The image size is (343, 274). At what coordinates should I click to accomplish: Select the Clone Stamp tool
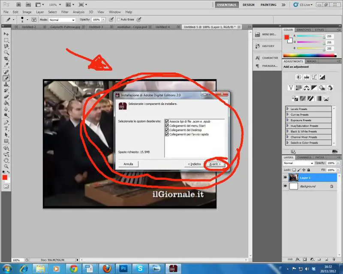point(6,84)
